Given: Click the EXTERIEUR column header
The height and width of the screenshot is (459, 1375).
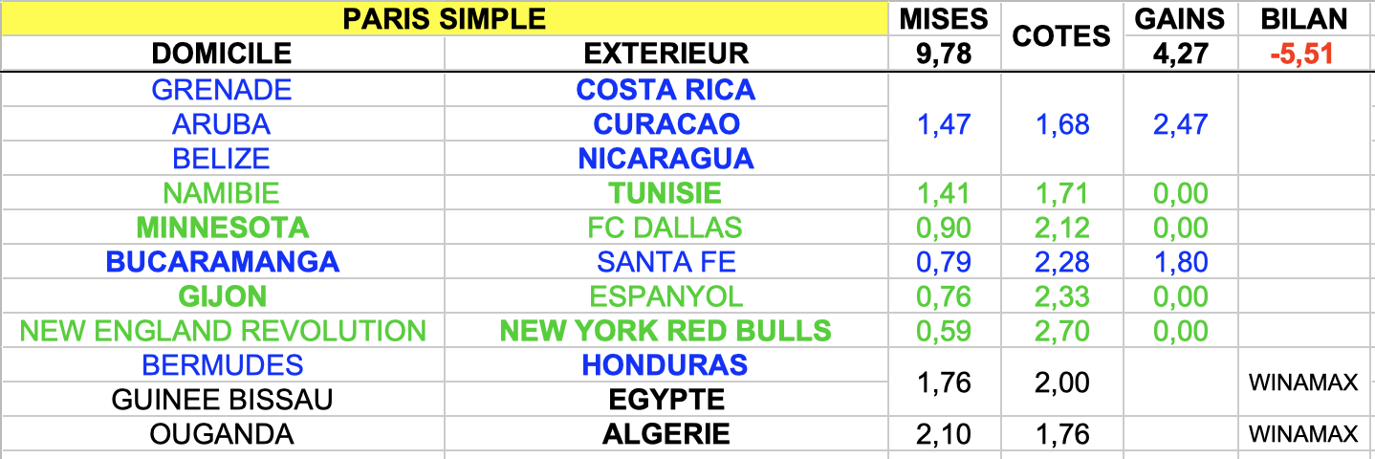Looking at the screenshot, I should [x=666, y=54].
